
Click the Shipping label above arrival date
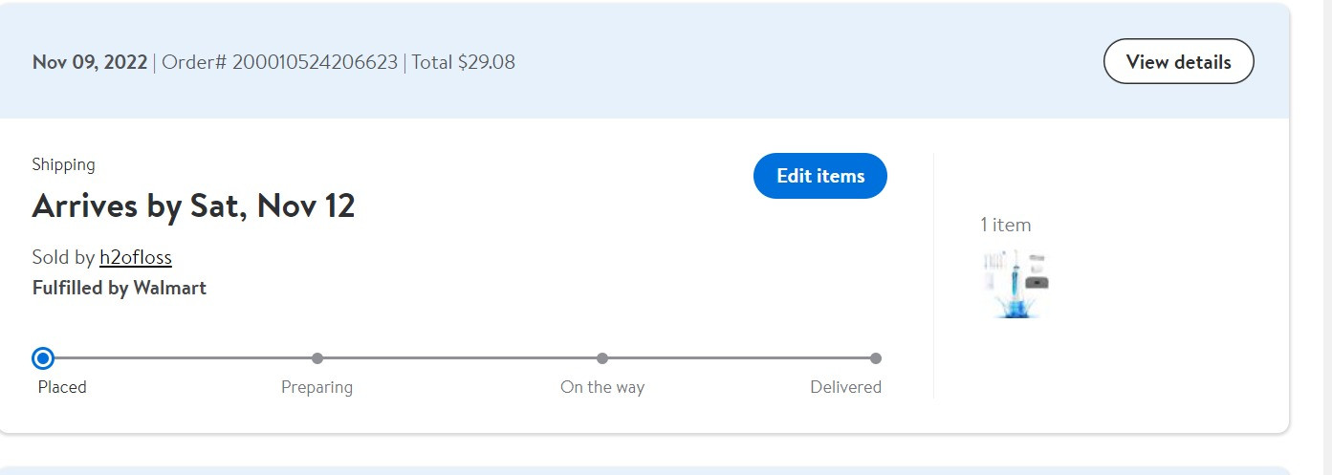pyautogui.click(x=64, y=164)
